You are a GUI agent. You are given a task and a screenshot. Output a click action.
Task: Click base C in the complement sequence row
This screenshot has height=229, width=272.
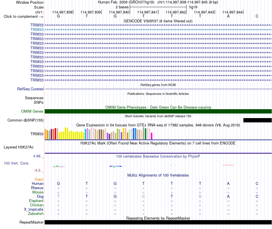click(x=257, y=16)
